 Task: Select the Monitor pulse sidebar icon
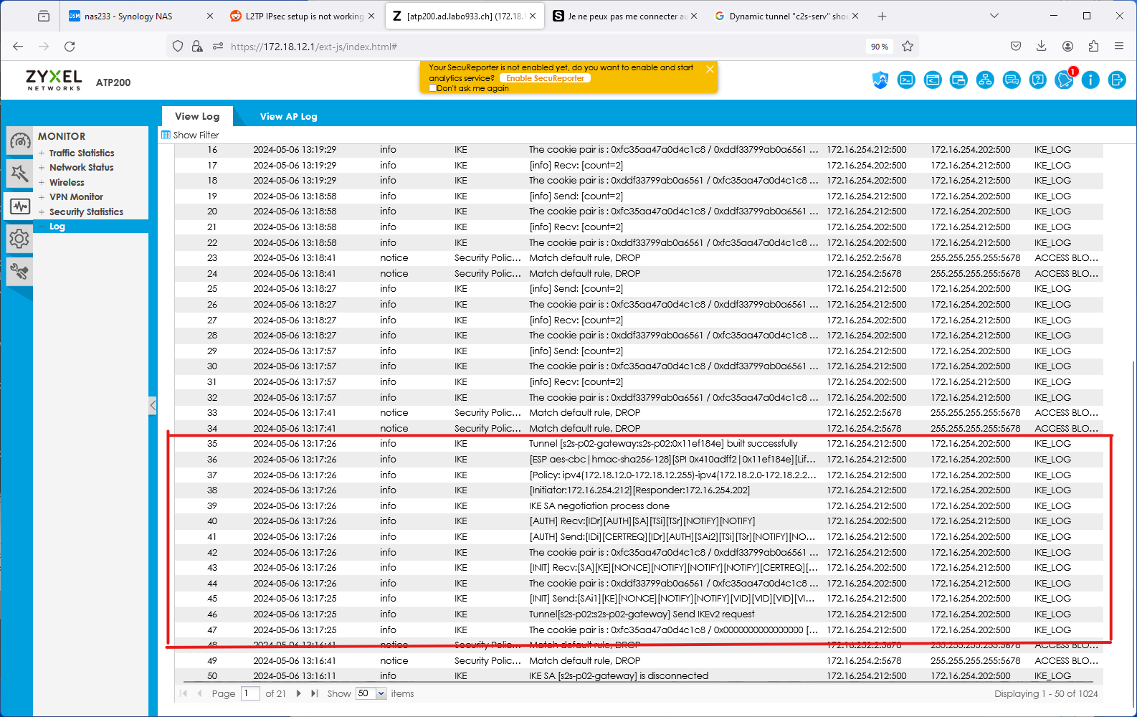click(20, 206)
